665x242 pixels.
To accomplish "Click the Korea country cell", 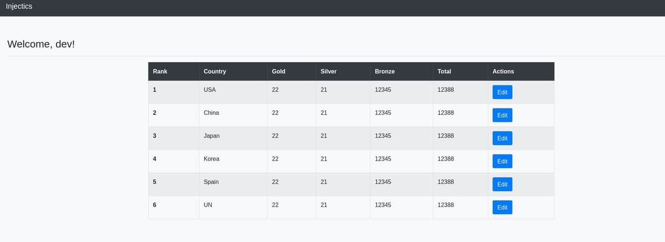I will coord(211,159).
